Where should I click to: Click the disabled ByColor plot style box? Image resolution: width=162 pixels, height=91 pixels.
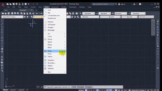(x=146, y=17)
